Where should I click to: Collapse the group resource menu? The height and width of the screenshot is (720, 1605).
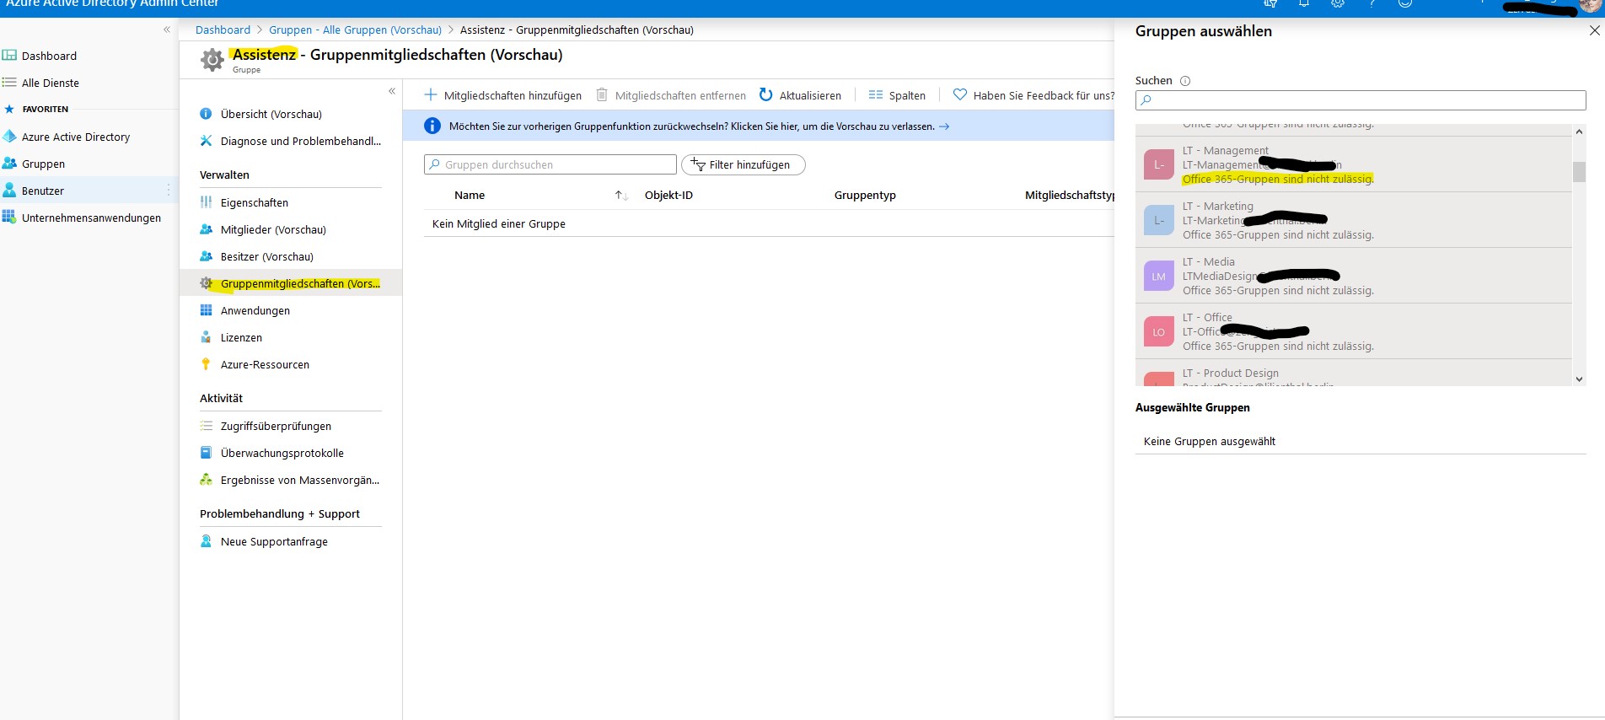pyautogui.click(x=392, y=91)
